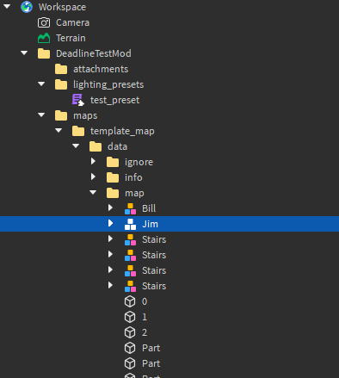Expand the Bill model arrow
The width and height of the screenshot is (339, 378).
pos(110,208)
